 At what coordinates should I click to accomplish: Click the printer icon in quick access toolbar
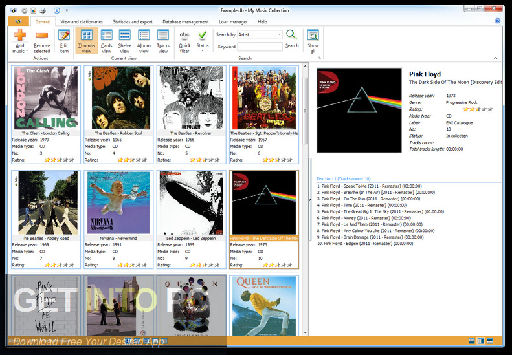click(x=43, y=10)
